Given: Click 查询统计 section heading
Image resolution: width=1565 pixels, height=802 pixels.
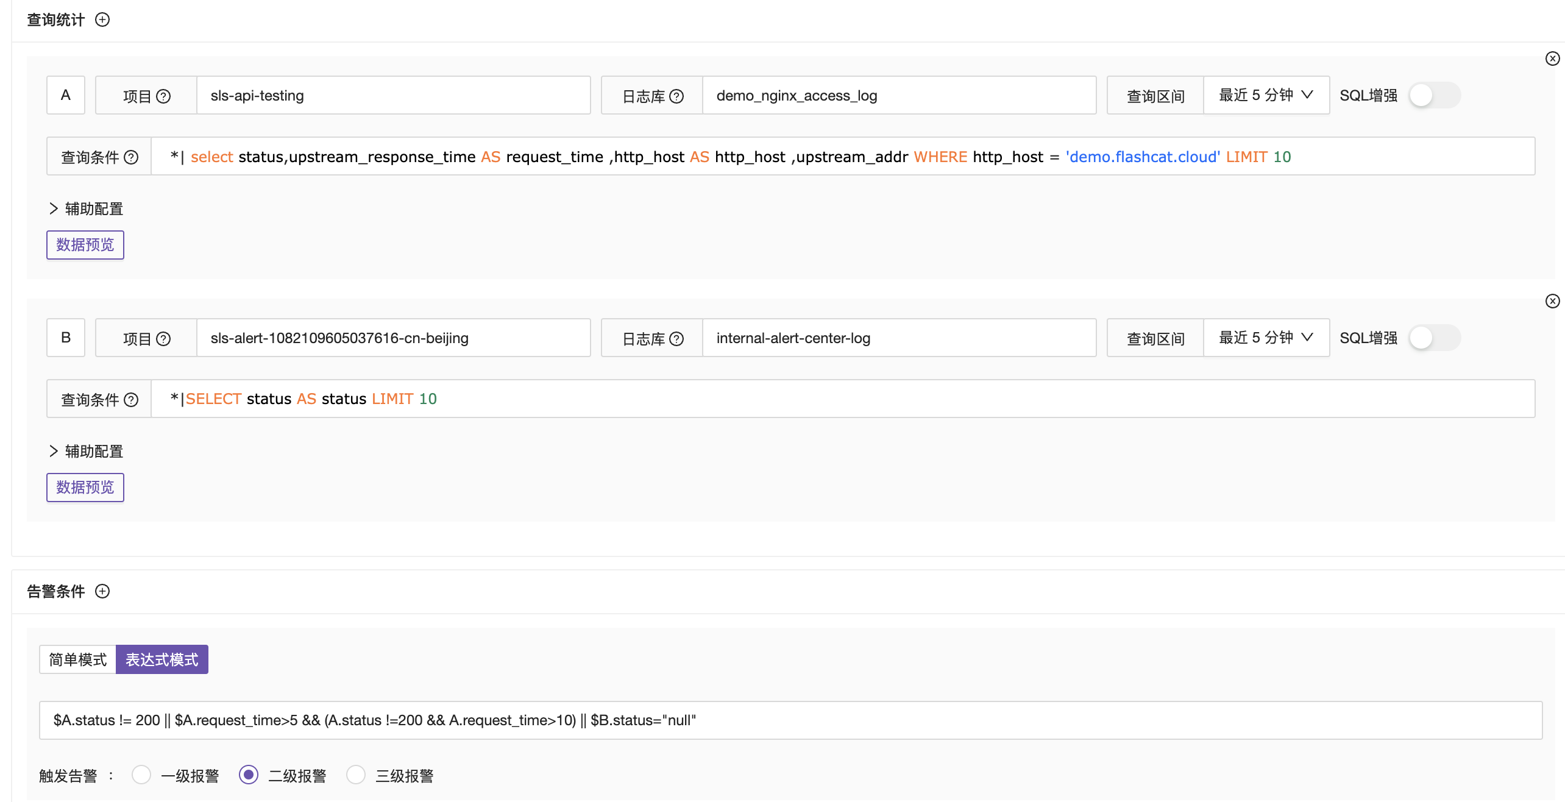Looking at the screenshot, I should 56,20.
